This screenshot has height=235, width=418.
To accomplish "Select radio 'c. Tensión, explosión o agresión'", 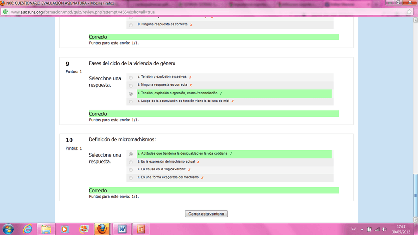I will [x=131, y=93].
